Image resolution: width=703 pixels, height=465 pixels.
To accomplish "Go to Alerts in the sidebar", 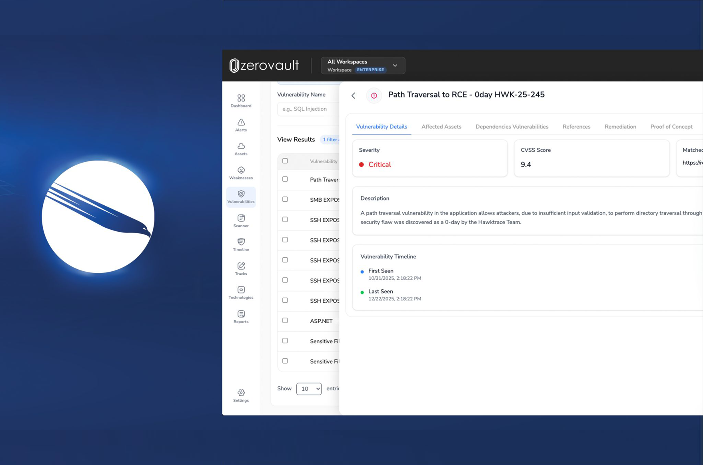I will (241, 125).
